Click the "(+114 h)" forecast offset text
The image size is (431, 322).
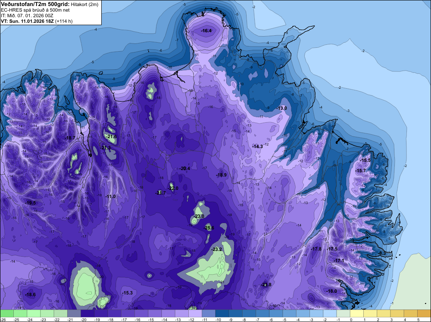[64, 21]
